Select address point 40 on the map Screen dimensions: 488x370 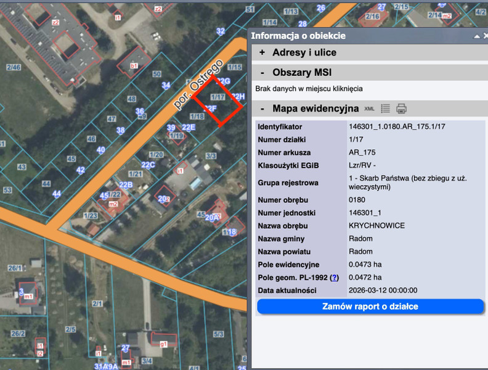coord(100,150)
